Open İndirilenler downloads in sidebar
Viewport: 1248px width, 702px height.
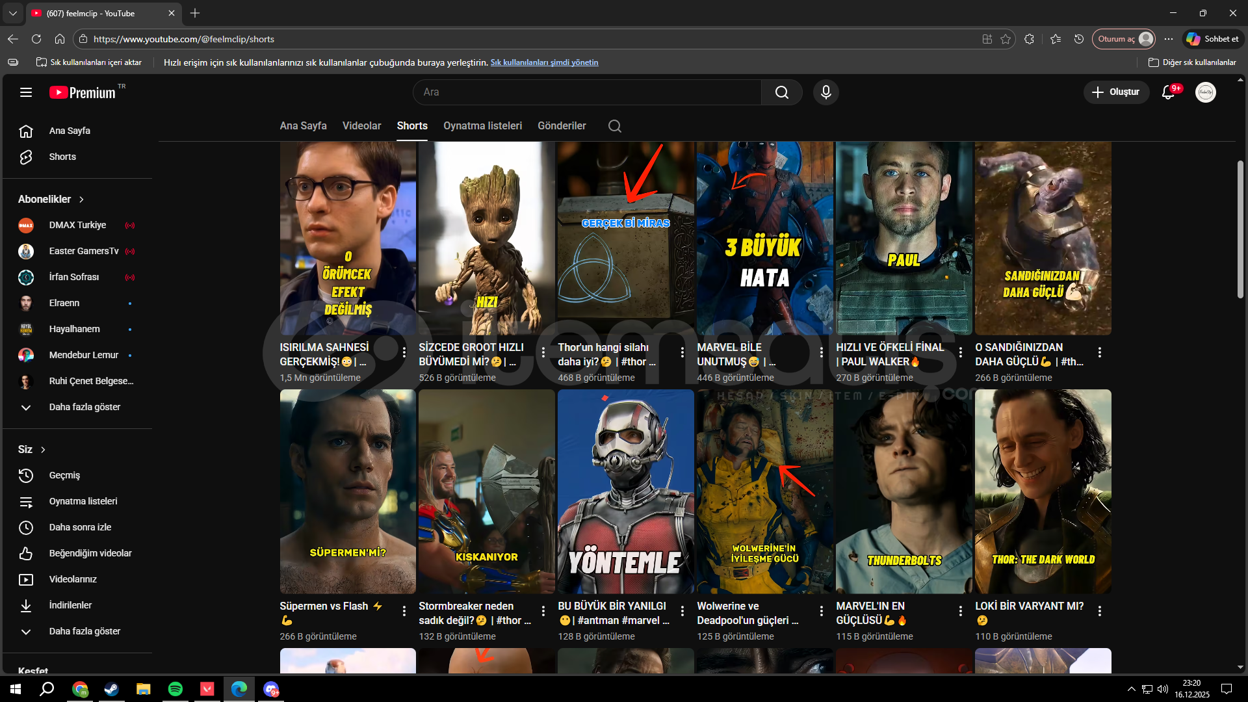[70, 605]
